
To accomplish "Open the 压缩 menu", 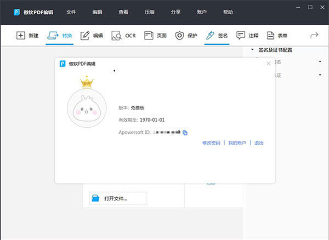I will (x=149, y=12).
